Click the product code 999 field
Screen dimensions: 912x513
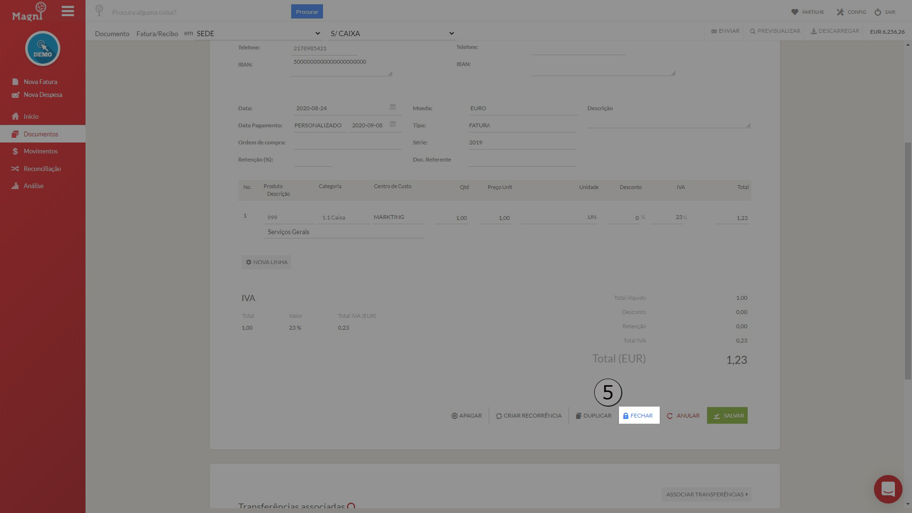click(289, 218)
